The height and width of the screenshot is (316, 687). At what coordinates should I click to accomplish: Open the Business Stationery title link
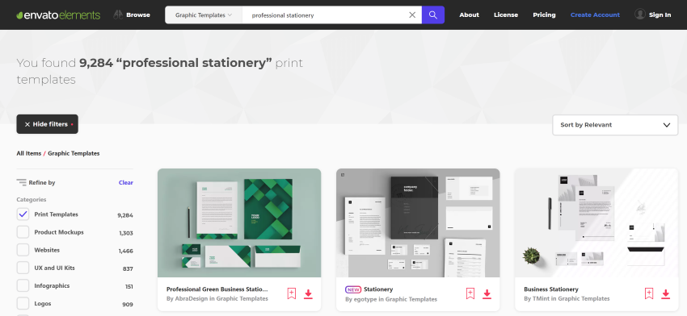[551, 289]
